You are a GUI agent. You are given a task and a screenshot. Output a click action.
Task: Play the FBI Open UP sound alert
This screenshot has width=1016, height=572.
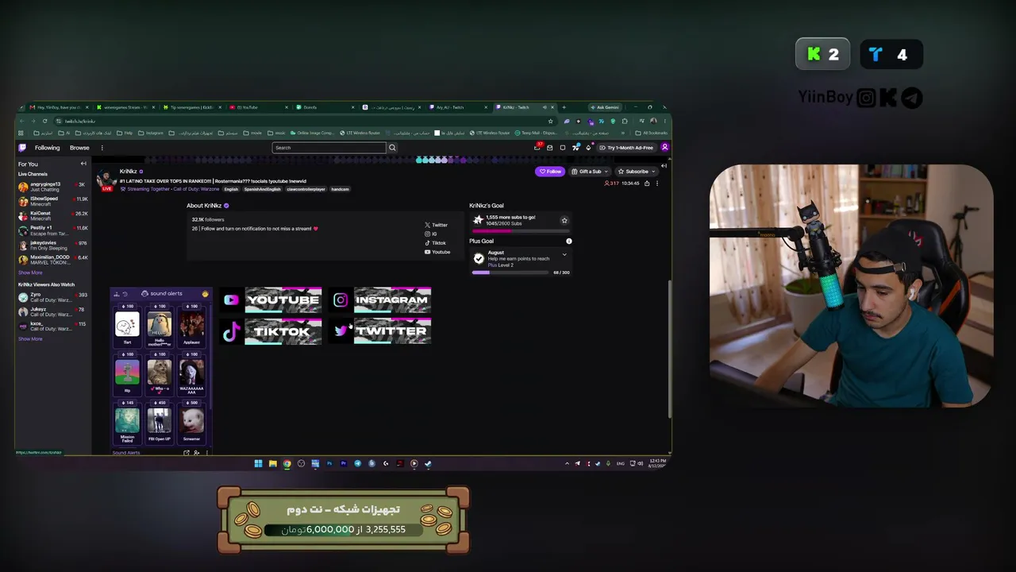159,421
